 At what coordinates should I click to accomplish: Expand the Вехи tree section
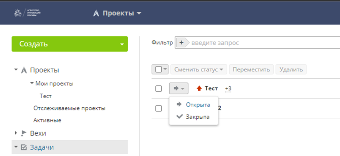16,133
